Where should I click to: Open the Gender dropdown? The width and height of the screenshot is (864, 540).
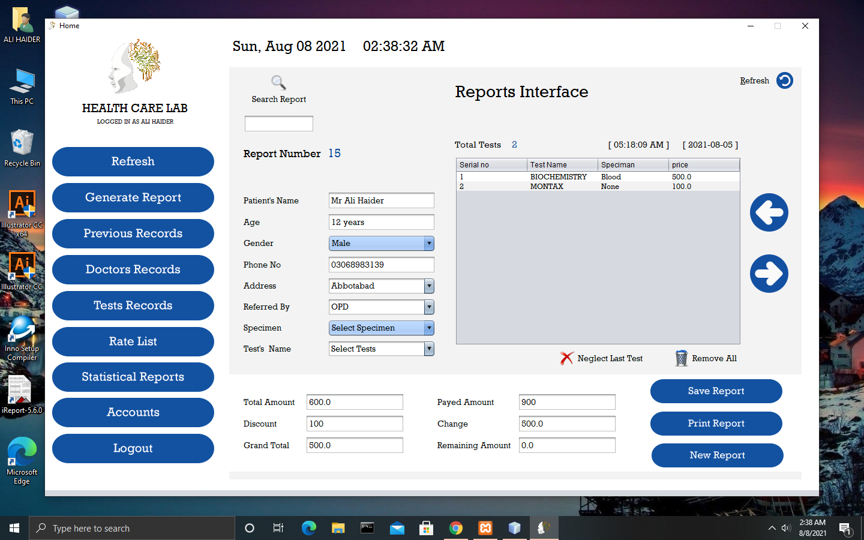(x=382, y=243)
